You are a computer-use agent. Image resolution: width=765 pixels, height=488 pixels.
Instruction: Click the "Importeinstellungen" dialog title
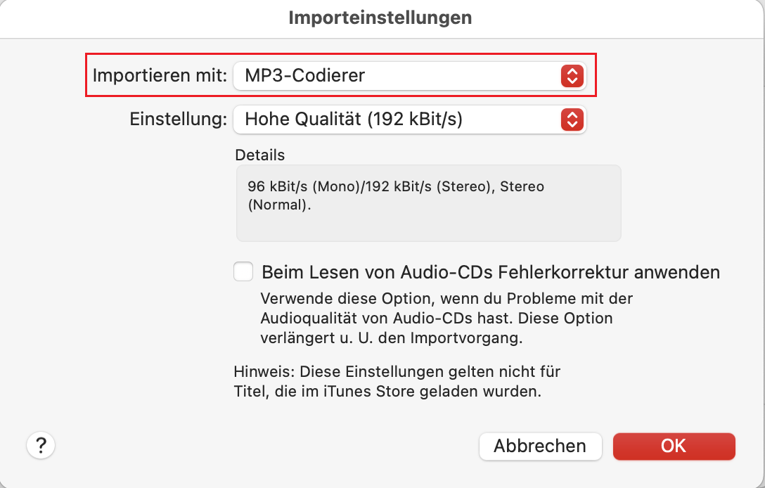point(380,18)
